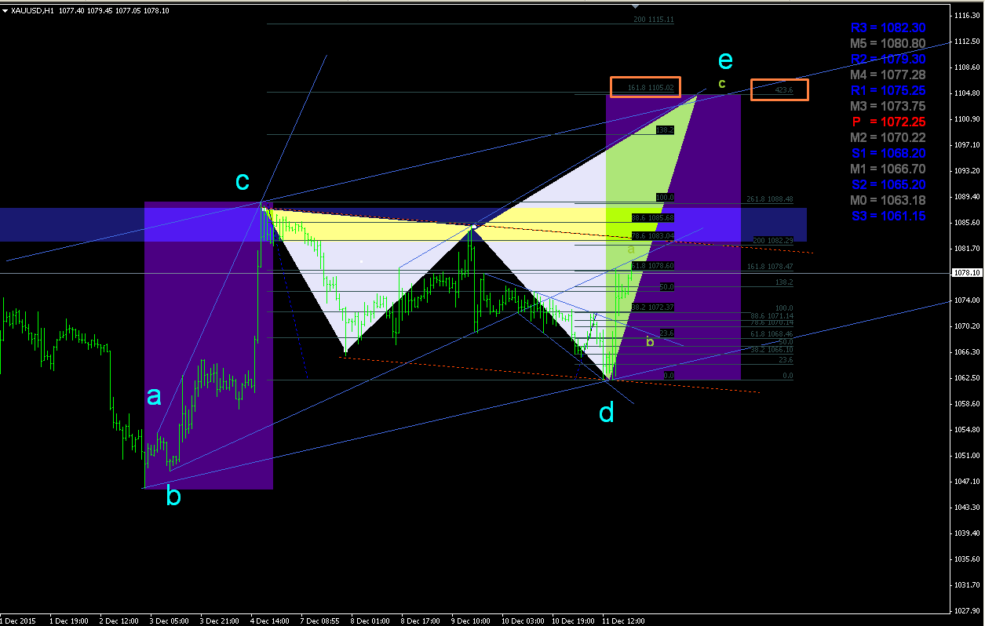Select the 78.6 1083.04 Fibonacci label
This screenshot has height=626, width=985.
653,235
